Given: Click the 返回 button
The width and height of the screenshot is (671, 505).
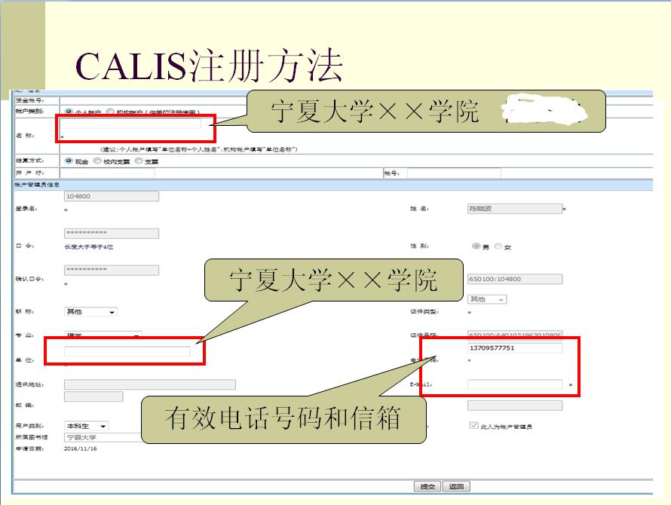Looking at the screenshot, I should tap(456, 487).
